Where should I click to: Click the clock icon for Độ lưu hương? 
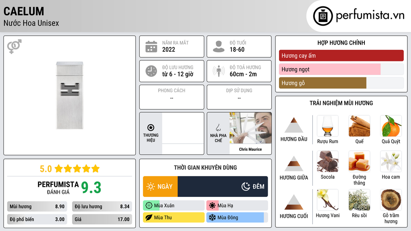click(151, 71)
